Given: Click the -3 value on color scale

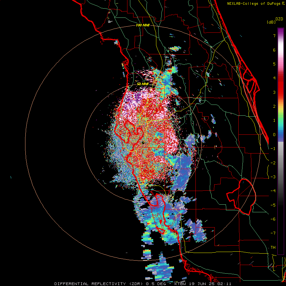Looking at the screenshot, I should pos(273,177).
